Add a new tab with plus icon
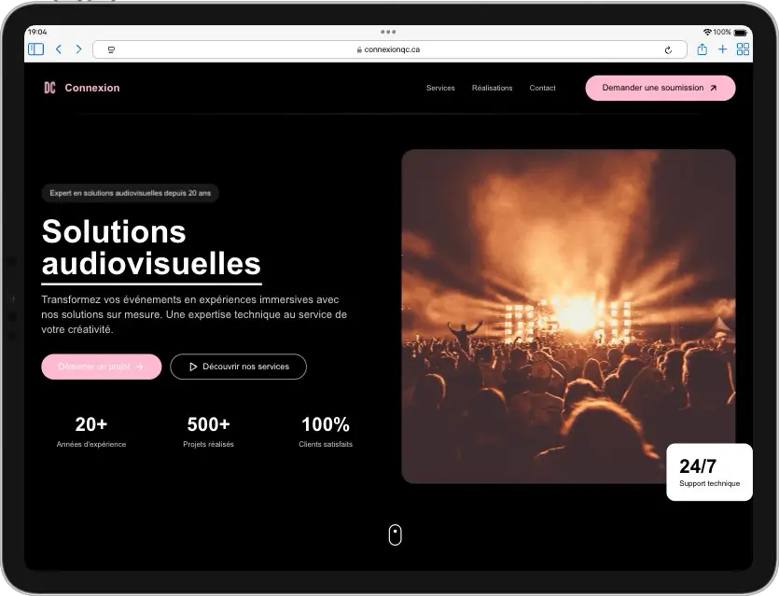The height and width of the screenshot is (596, 779). (x=722, y=49)
